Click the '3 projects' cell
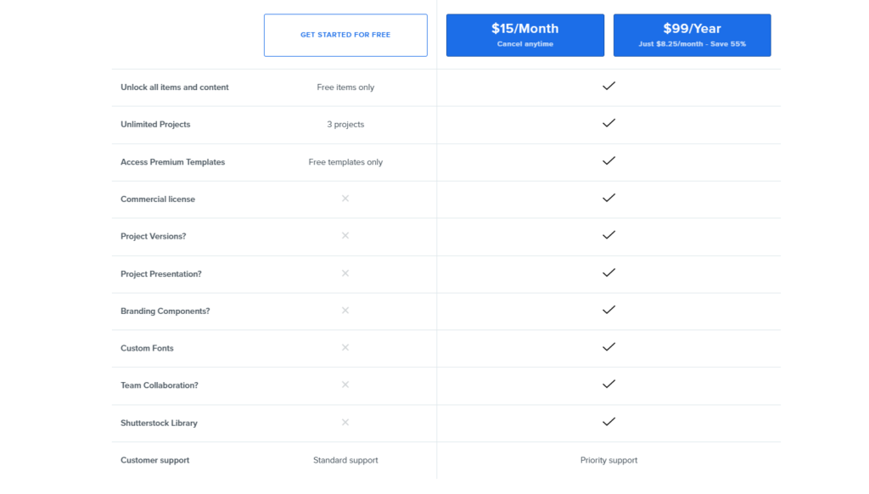 tap(345, 124)
